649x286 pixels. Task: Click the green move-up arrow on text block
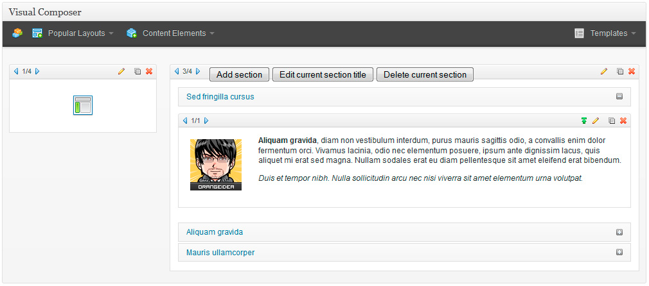[x=584, y=121]
